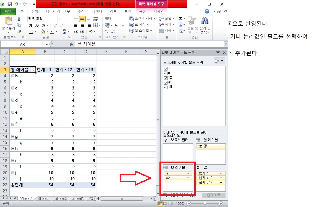The height and width of the screenshot is (207, 312).
Task: Click the align text right icon
Action: [x=88, y=25]
